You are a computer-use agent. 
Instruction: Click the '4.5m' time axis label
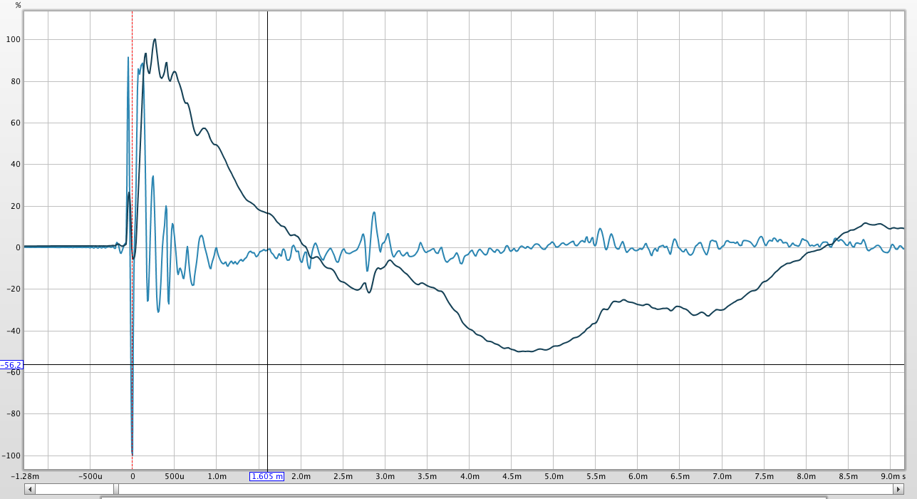tap(512, 476)
